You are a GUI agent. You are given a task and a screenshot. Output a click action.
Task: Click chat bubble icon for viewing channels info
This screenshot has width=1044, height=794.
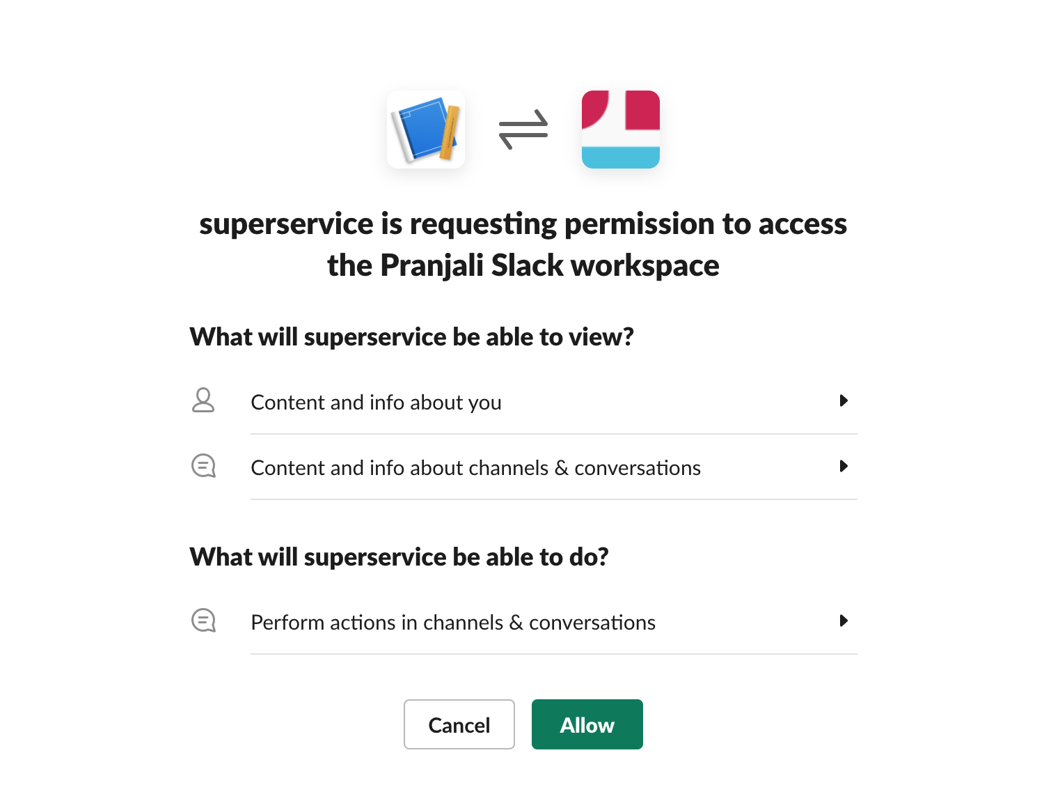click(203, 466)
